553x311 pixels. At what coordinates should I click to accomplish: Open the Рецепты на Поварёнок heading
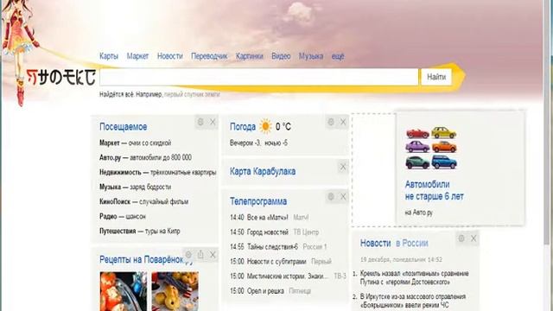pos(146,260)
